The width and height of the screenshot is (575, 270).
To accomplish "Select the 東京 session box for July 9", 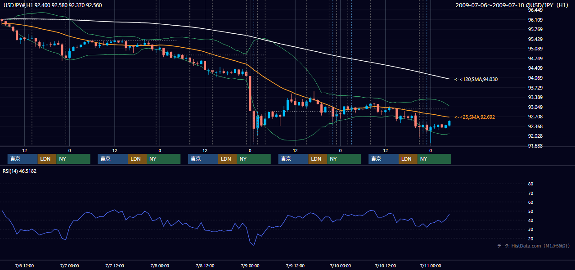I will pyautogui.click(x=293, y=159).
